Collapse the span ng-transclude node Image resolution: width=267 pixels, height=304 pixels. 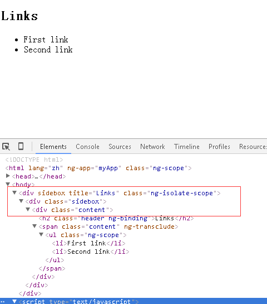pos(34,226)
